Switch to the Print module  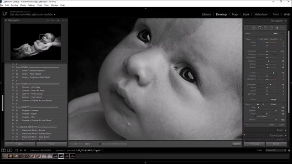276,14
